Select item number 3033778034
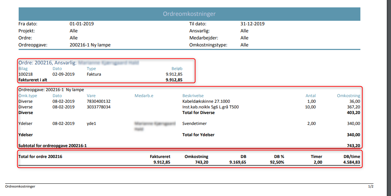391x196 pixels. [99, 107]
